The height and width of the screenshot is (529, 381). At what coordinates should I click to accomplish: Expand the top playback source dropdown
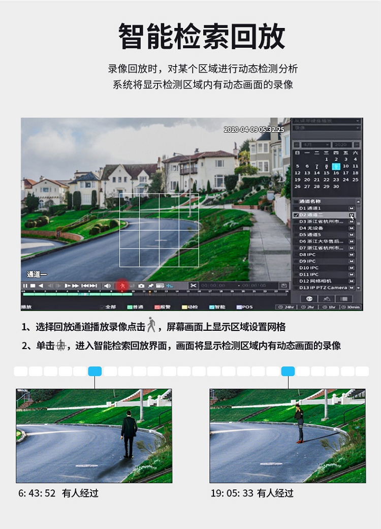(x=327, y=121)
